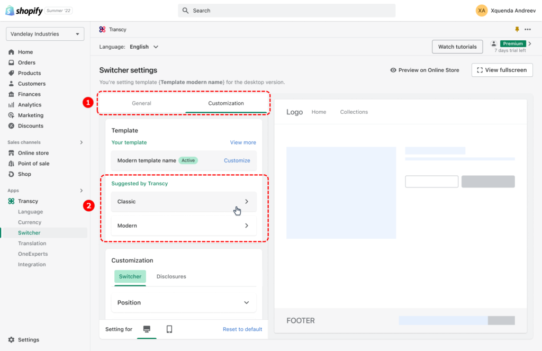Click fullscreen icon on View fullscreen button
Screen dimensions: 542x351
(x=480, y=70)
